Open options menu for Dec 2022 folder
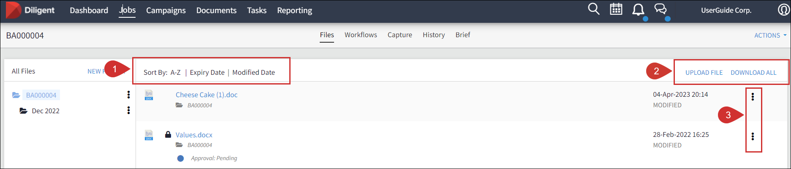This screenshot has width=791, height=169. (128, 110)
